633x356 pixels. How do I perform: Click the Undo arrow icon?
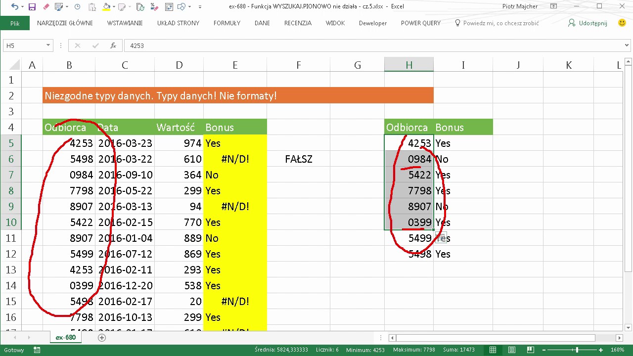[x=14, y=7]
